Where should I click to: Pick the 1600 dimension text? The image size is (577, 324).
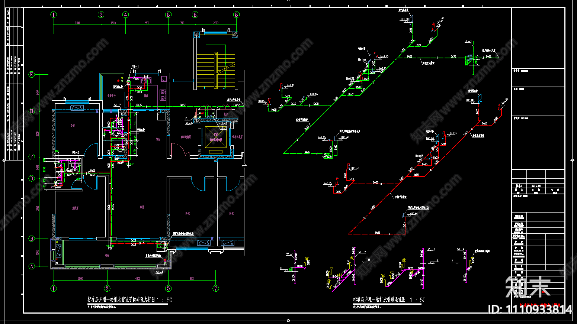[113, 23]
